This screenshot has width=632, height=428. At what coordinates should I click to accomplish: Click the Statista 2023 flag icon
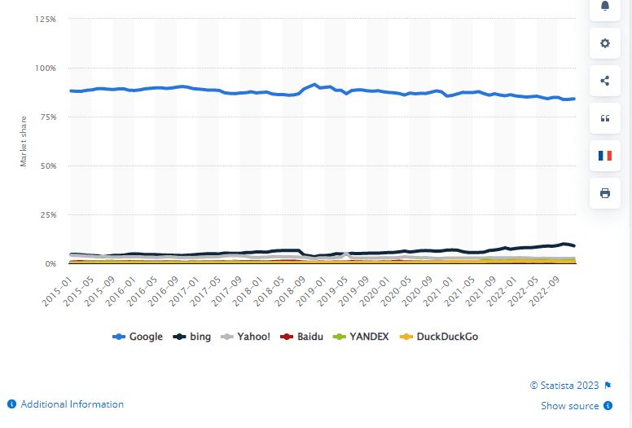tap(608, 386)
